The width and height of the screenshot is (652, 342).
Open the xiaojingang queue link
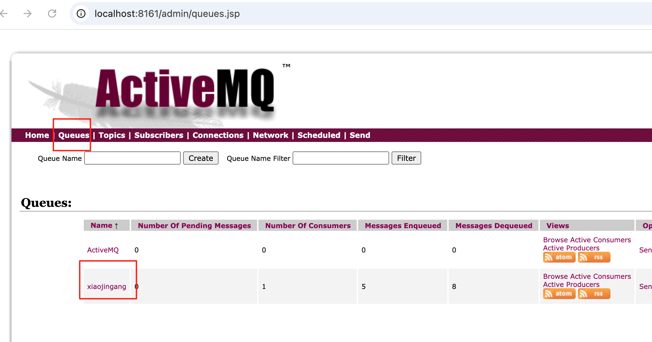click(107, 287)
